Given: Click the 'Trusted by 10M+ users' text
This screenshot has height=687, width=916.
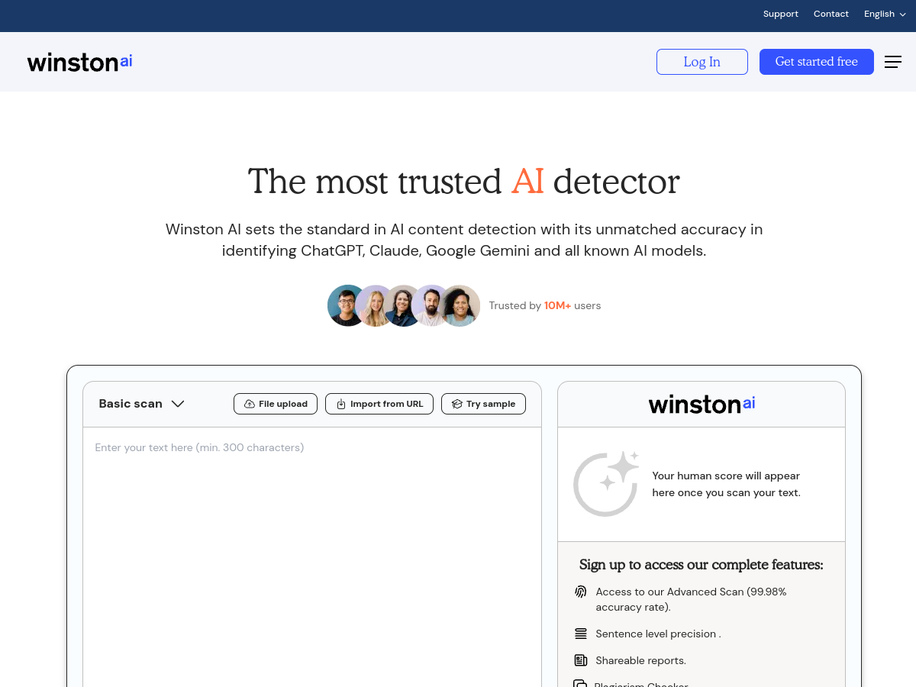Looking at the screenshot, I should [x=545, y=305].
